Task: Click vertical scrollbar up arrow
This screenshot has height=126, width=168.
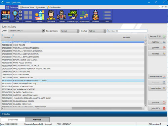Action: point(145,42)
